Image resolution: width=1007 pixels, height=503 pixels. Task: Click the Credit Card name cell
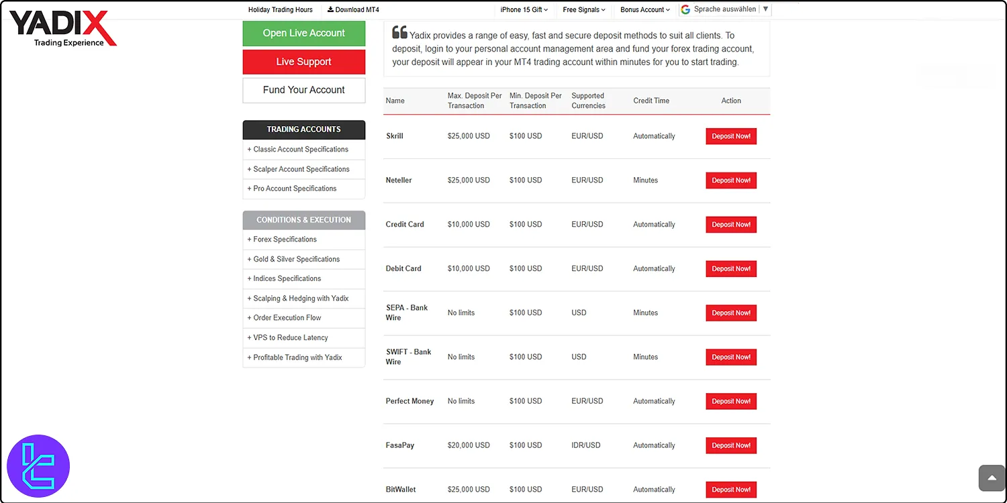[x=405, y=225]
